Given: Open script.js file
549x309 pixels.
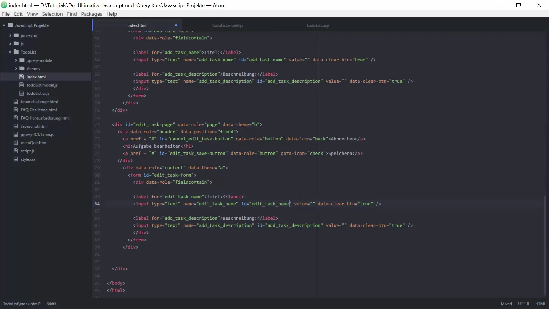Looking at the screenshot, I should (27, 151).
